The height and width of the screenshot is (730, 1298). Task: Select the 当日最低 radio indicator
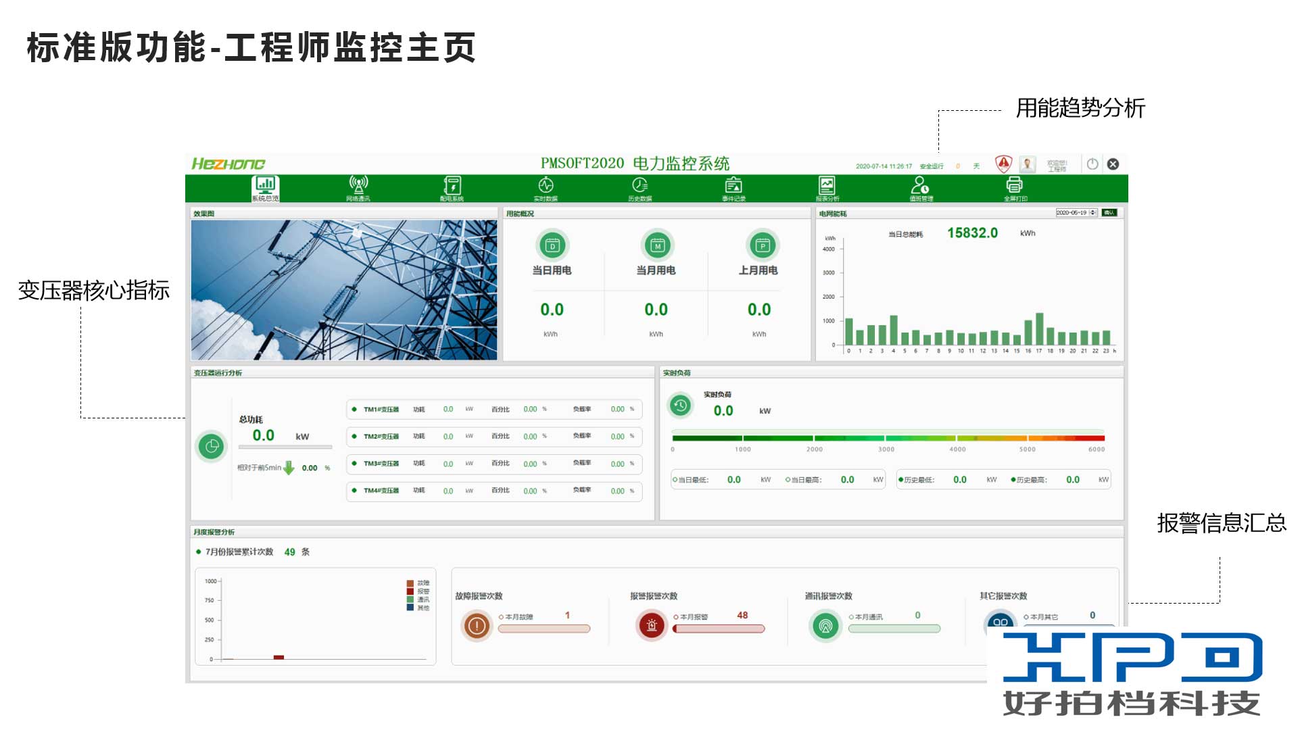(x=675, y=480)
